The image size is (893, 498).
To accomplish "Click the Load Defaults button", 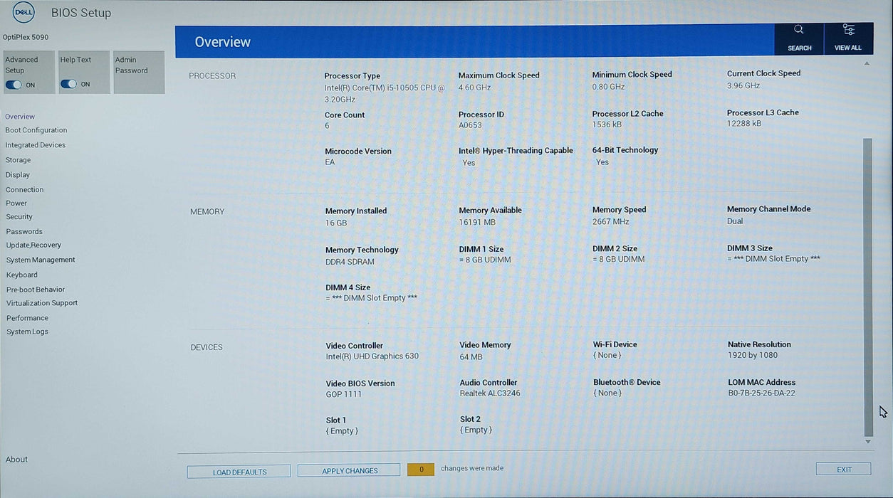I will pos(239,472).
